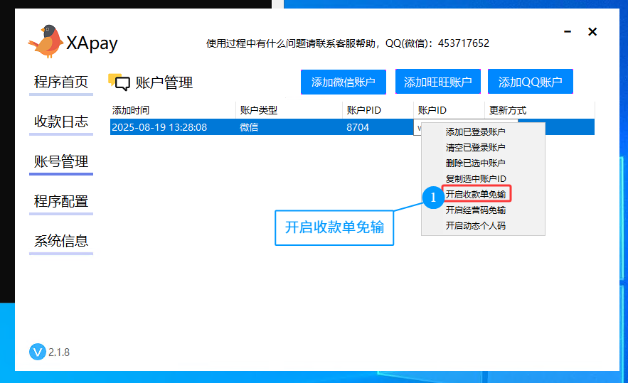Go to the 程序配置 tab
The image size is (628, 383).
coord(61,202)
